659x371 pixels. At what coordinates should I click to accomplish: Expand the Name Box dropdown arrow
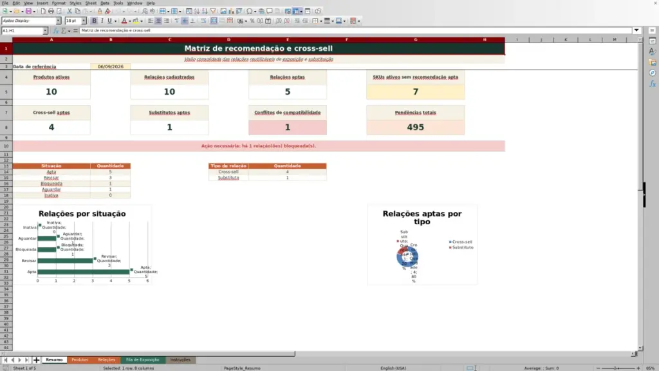click(x=45, y=31)
